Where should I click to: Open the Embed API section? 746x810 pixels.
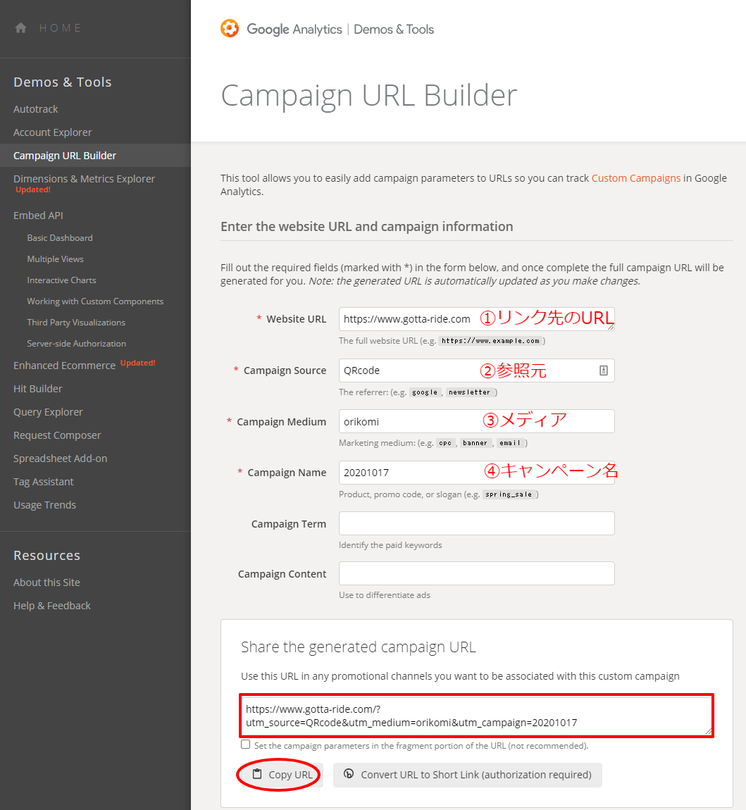[38, 216]
